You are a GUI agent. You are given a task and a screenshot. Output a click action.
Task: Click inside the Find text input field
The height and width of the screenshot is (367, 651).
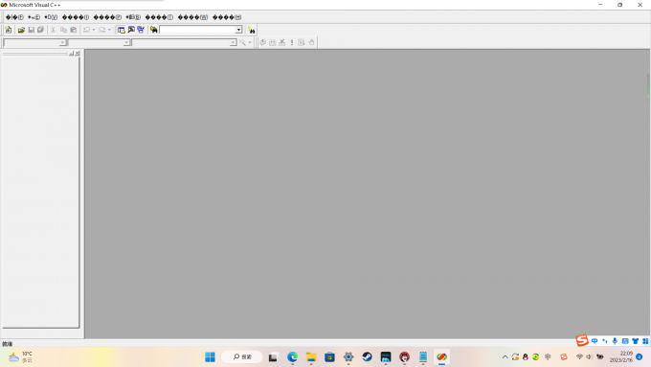coord(197,30)
